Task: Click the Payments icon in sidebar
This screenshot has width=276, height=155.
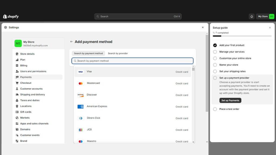Action: (x=17, y=77)
